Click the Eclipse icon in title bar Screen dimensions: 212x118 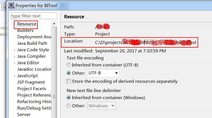pyautogui.click(x=11, y=6)
